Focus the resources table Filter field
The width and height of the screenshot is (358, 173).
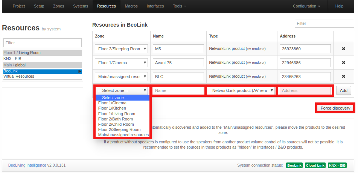tap(324, 23)
